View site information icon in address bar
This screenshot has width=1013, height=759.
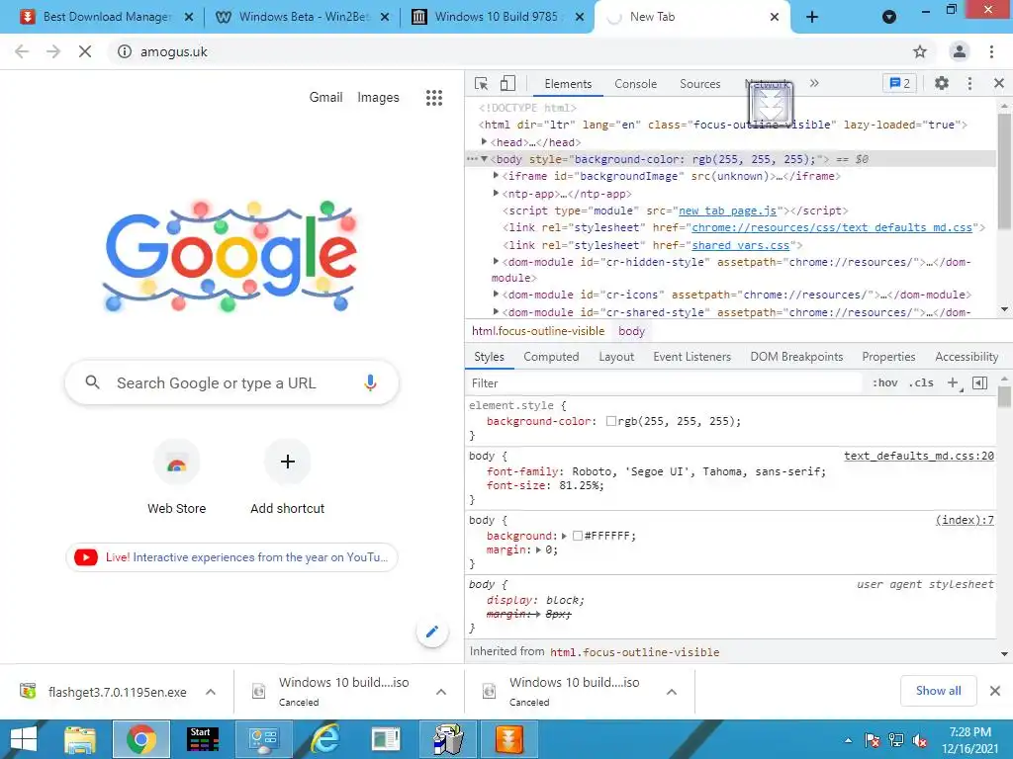[x=125, y=51]
